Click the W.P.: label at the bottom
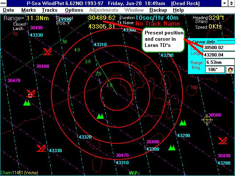This screenshot has width=235, height=176. 134,173
